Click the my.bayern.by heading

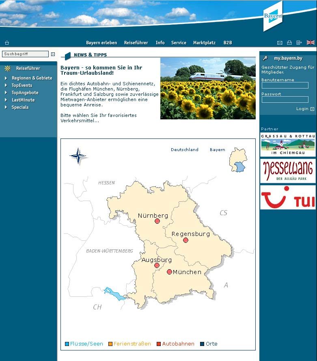[288, 58]
